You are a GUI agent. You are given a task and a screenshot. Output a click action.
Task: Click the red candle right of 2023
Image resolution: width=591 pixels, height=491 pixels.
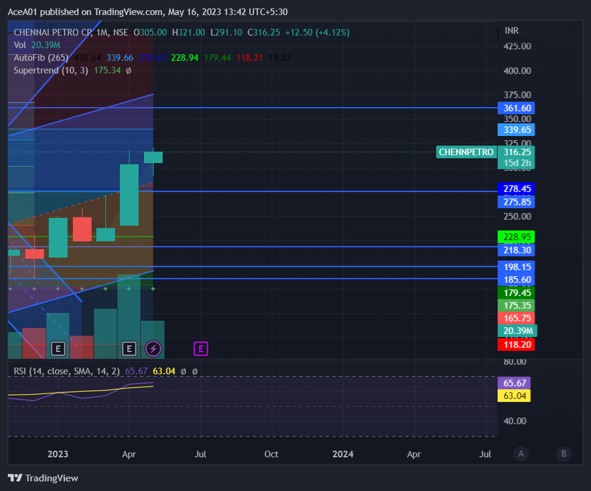pyautogui.click(x=82, y=229)
